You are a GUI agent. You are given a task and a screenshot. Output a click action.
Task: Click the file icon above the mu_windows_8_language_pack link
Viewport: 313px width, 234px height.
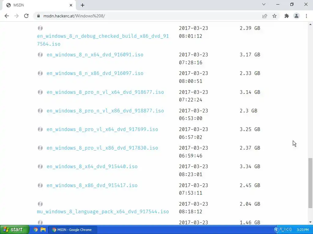click(x=40, y=204)
